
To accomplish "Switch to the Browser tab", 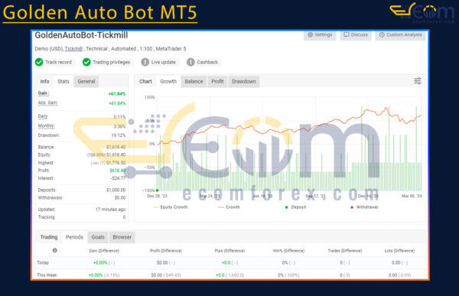I will click(x=122, y=237).
